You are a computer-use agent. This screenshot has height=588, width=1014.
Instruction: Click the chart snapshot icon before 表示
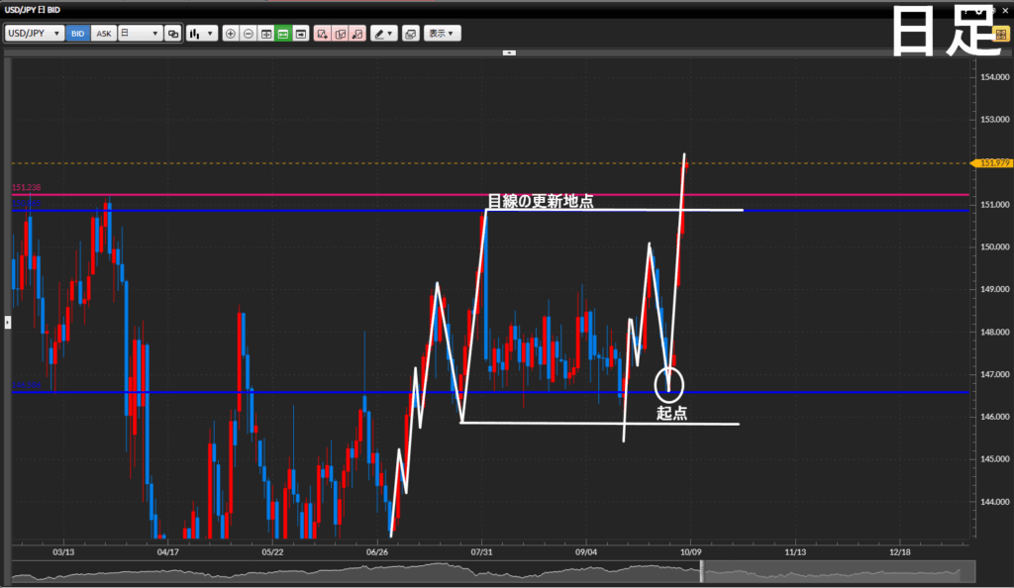[x=411, y=34]
